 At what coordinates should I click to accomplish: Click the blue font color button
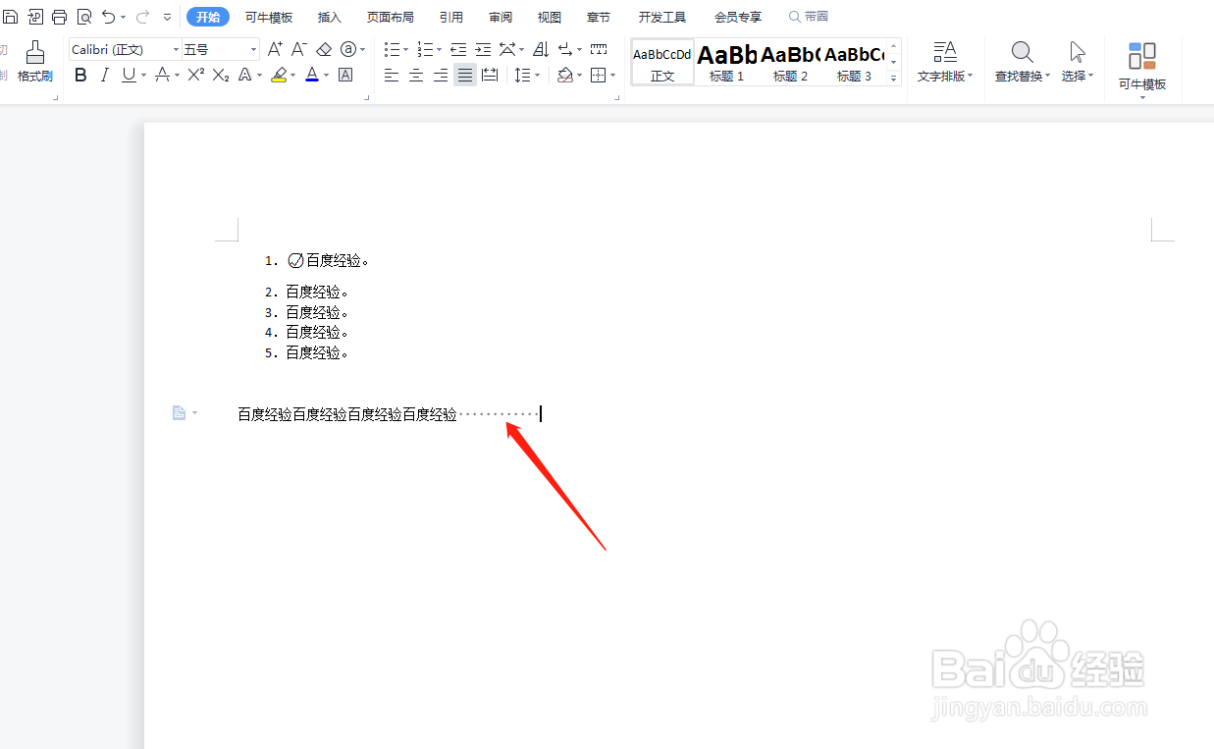point(312,75)
